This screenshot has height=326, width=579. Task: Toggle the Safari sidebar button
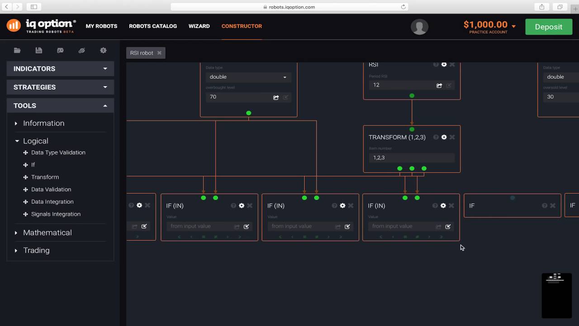click(x=34, y=7)
